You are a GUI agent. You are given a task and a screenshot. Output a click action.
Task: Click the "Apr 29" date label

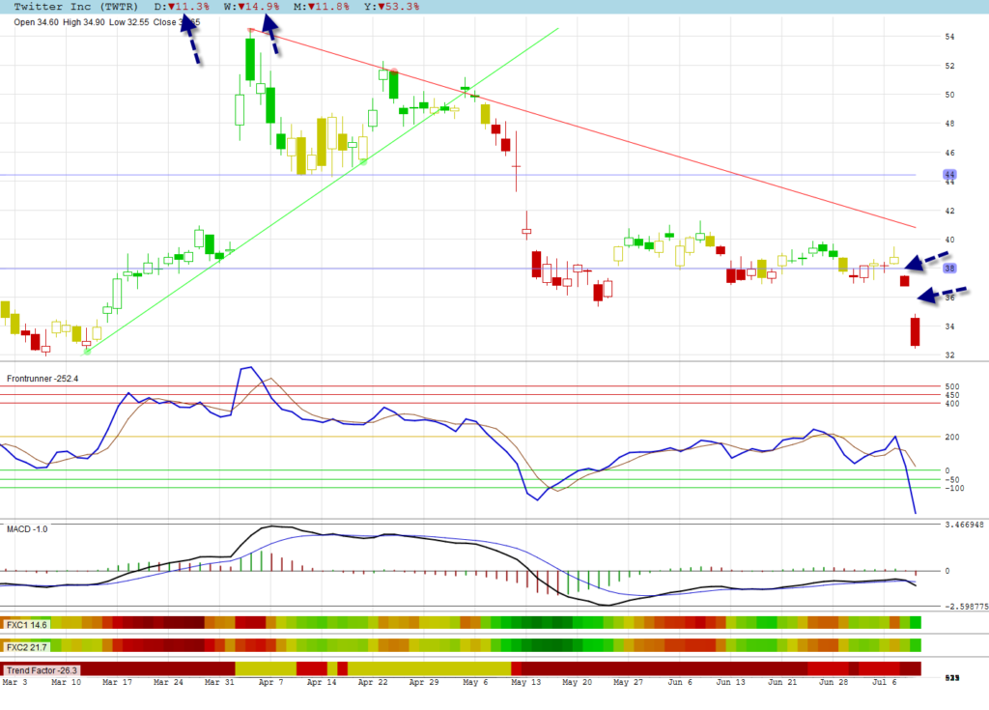point(424,682)
